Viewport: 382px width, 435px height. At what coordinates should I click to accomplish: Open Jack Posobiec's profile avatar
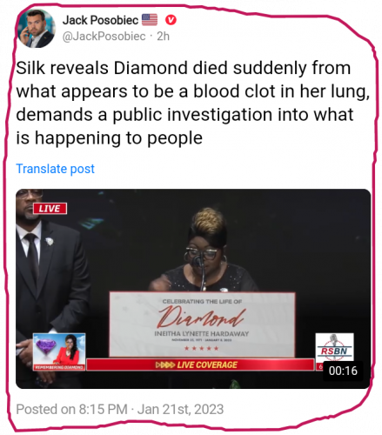[x=37, y=29]
